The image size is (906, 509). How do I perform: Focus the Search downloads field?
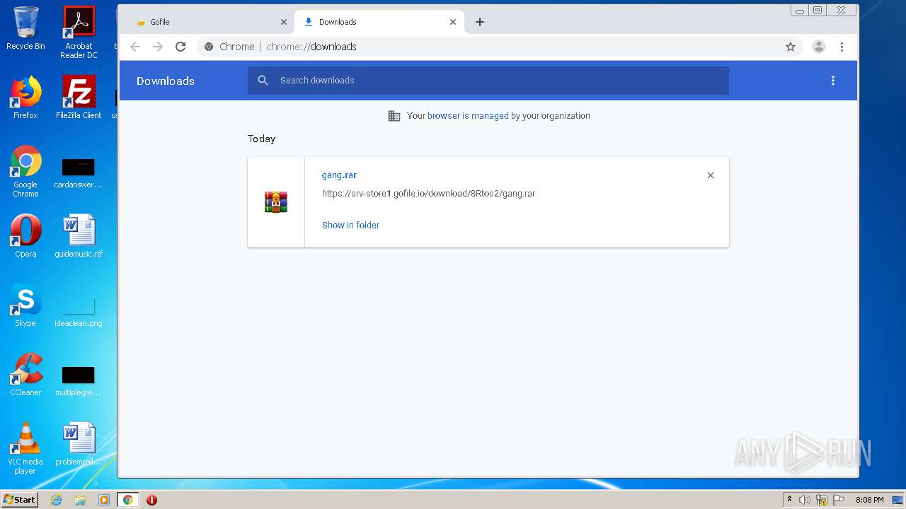tap(488, 81)
